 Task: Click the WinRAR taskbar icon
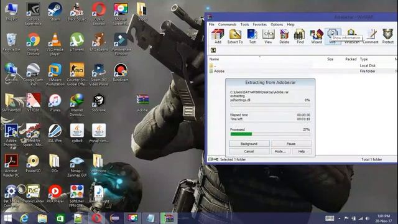tap(169, 218)
